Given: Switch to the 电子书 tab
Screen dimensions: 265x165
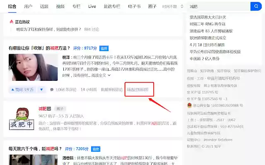Looking at the screenshot, I should [x=134, y=7].
